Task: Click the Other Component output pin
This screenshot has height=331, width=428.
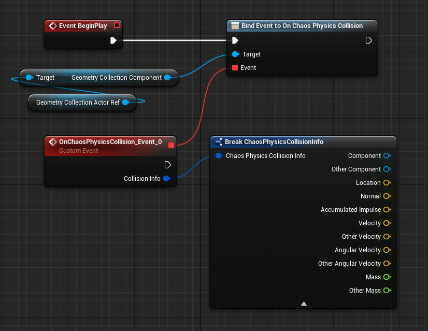Action: (387, 169)
